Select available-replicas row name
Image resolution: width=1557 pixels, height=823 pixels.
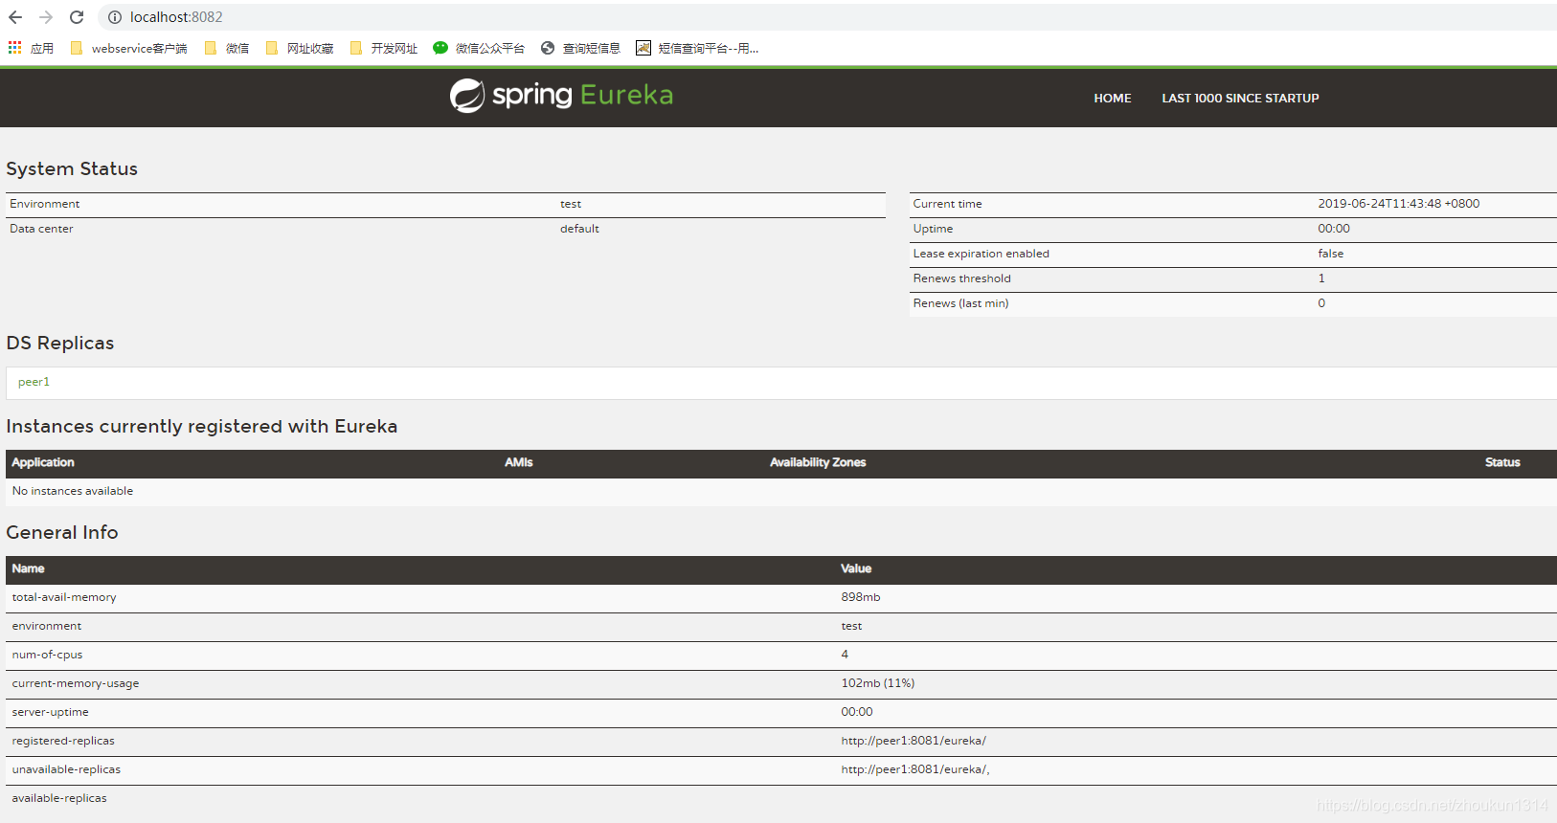pos(59,798)
